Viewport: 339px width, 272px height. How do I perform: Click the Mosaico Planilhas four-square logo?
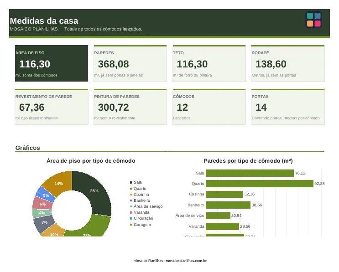pos(314,20)
